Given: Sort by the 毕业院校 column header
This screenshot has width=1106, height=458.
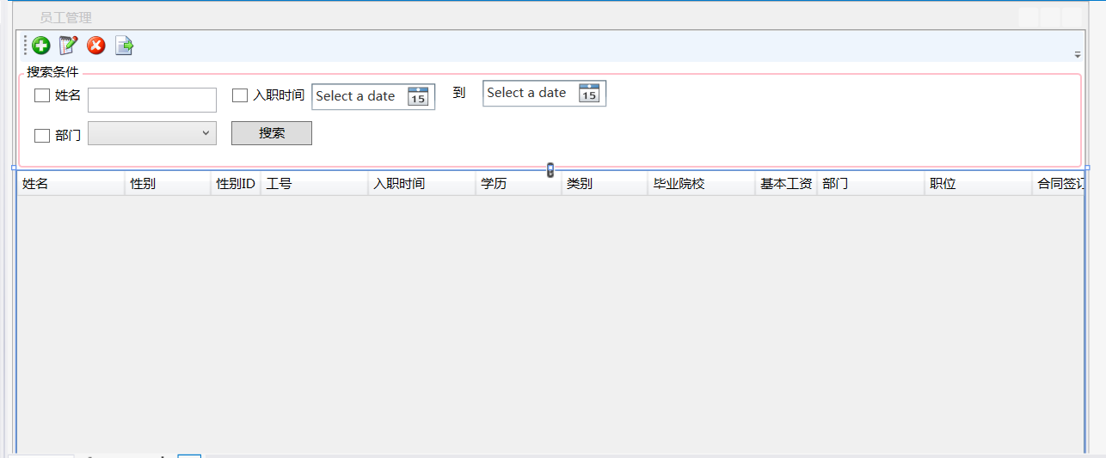Looking at the screenshot, I should point(702,184).
